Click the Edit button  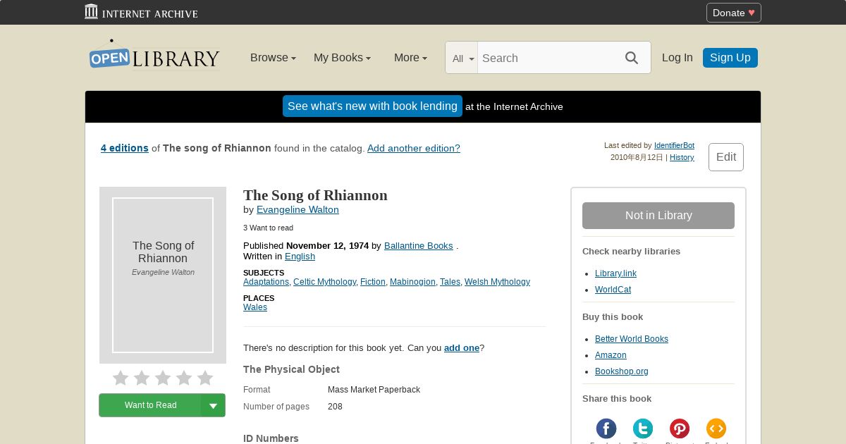click(726, 157)
